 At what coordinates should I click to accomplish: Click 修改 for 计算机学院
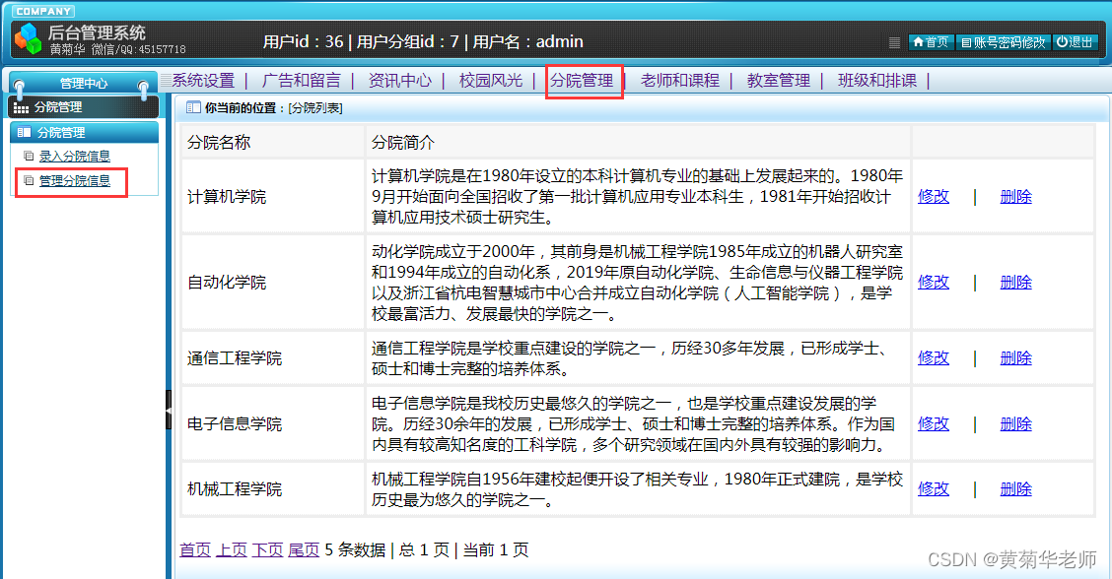pyautogui.click(x=934, y=196)
